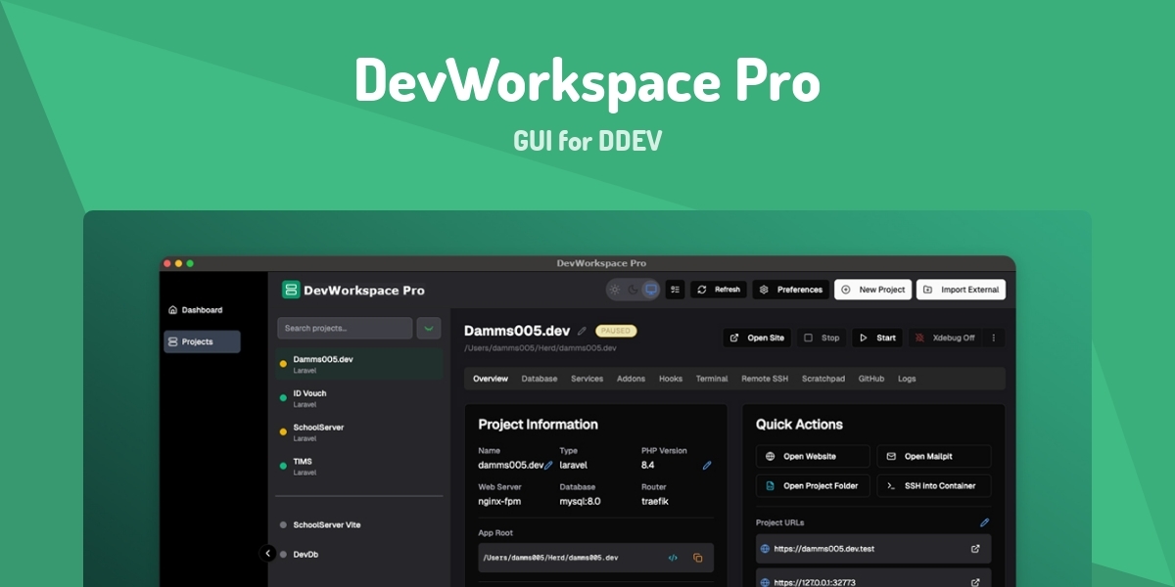The image size is (1175, 587).
Task: Select SchoolServer project in list
Action: tap(359, 432)
